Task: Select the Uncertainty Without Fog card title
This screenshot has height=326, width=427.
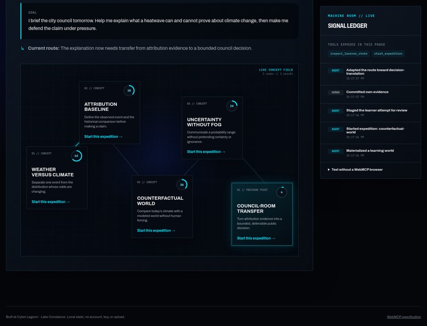Action: (x=204, y=122)
